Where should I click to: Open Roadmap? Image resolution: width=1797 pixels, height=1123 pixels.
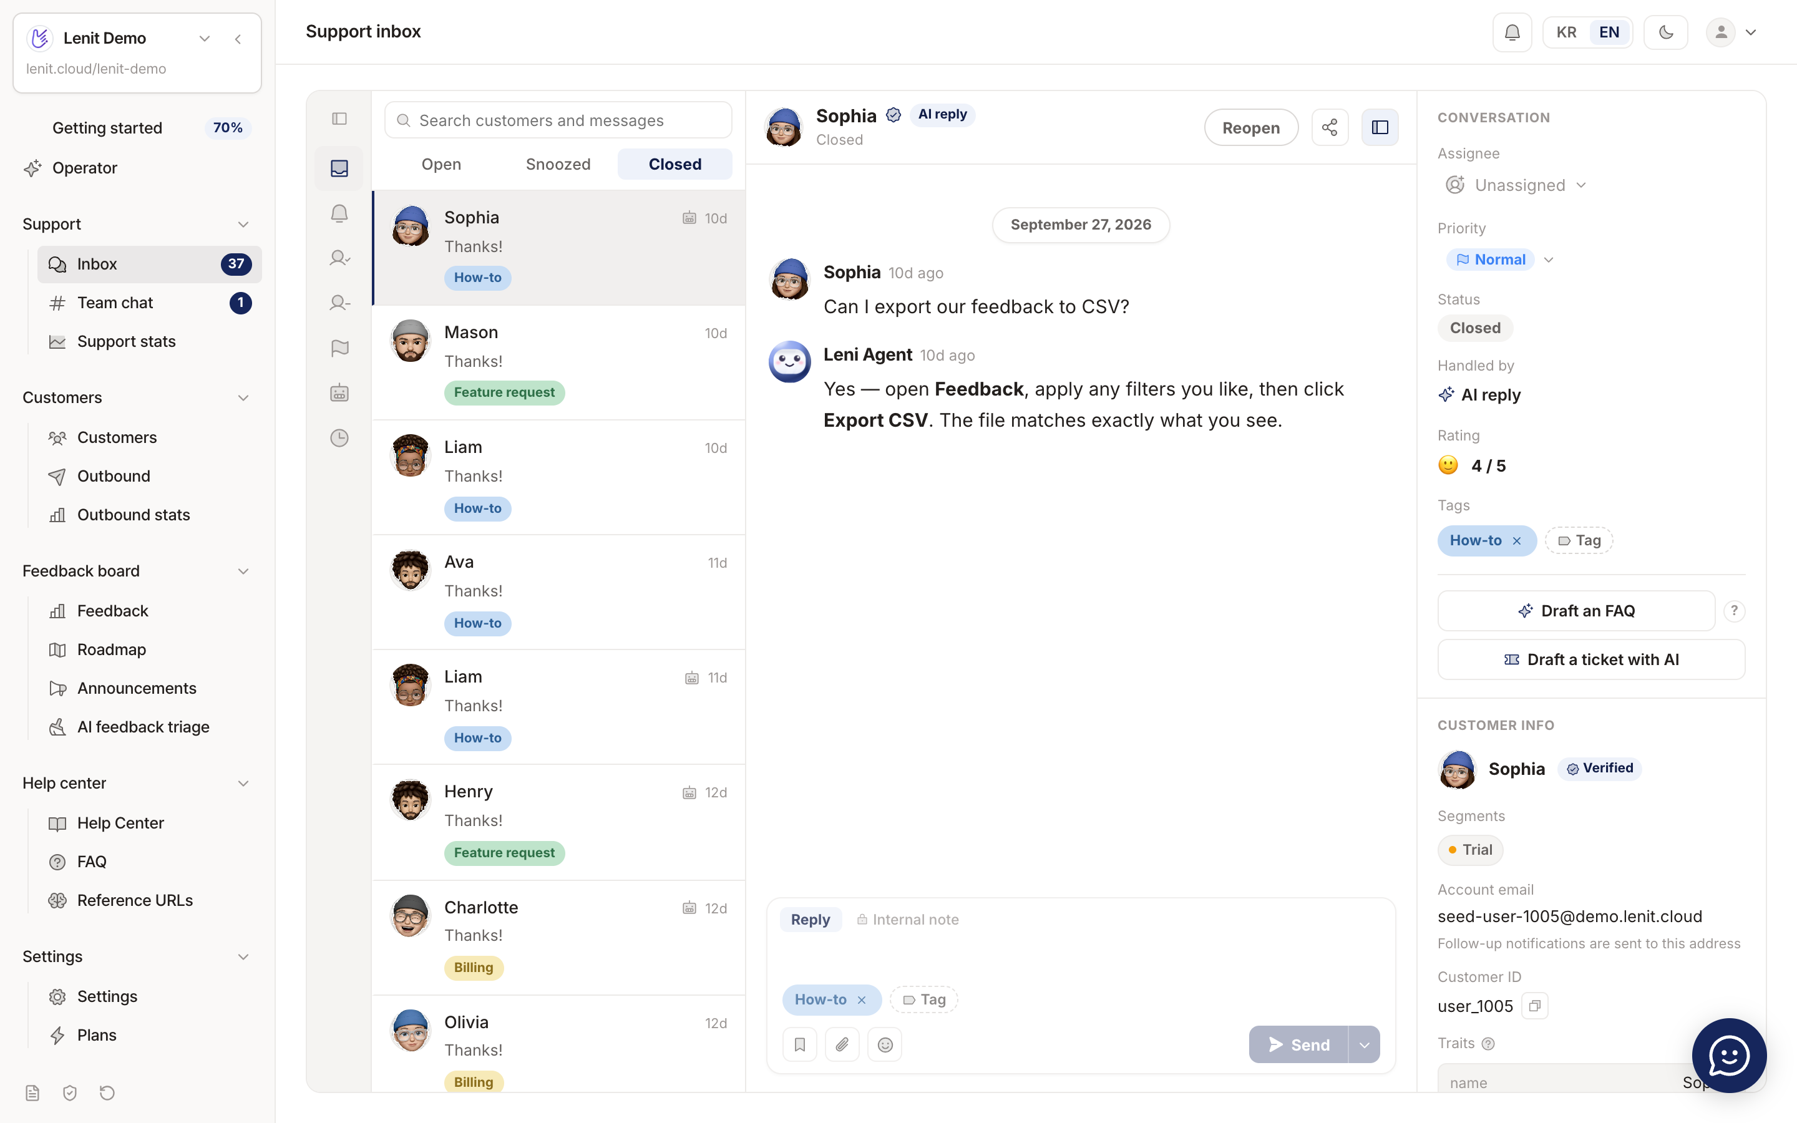(149, 649)
